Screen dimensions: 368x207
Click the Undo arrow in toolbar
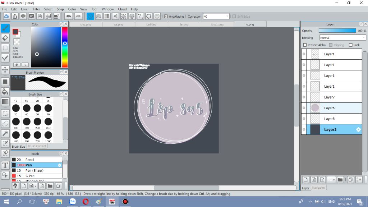[x=69, y=16]
